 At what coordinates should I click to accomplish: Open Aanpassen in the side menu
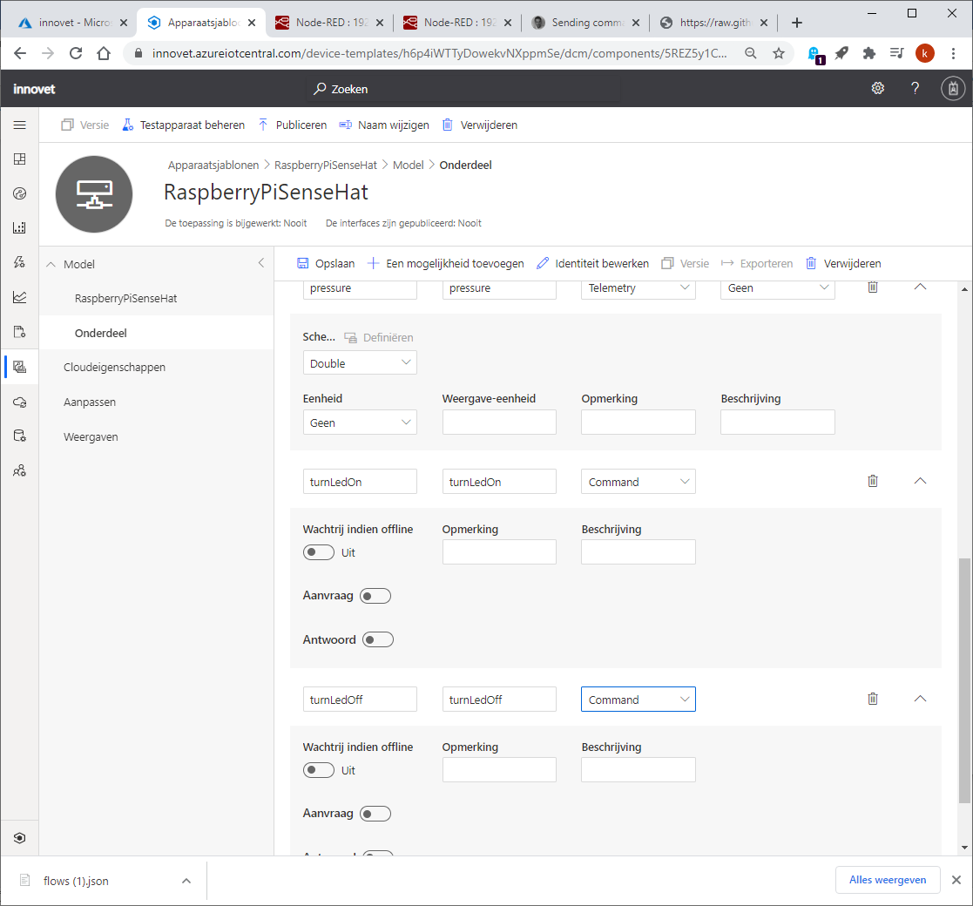click(x=90, y=402)
